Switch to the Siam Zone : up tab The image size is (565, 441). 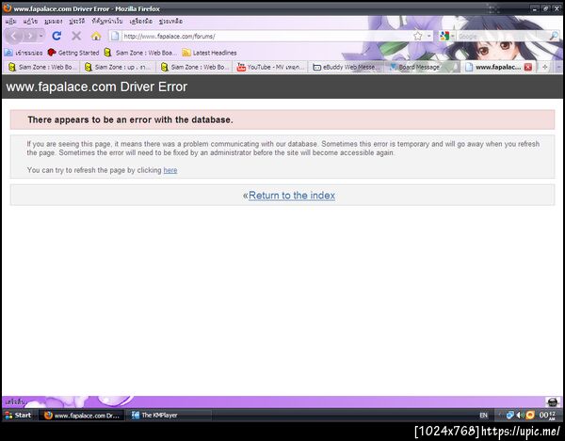[118, 67]
